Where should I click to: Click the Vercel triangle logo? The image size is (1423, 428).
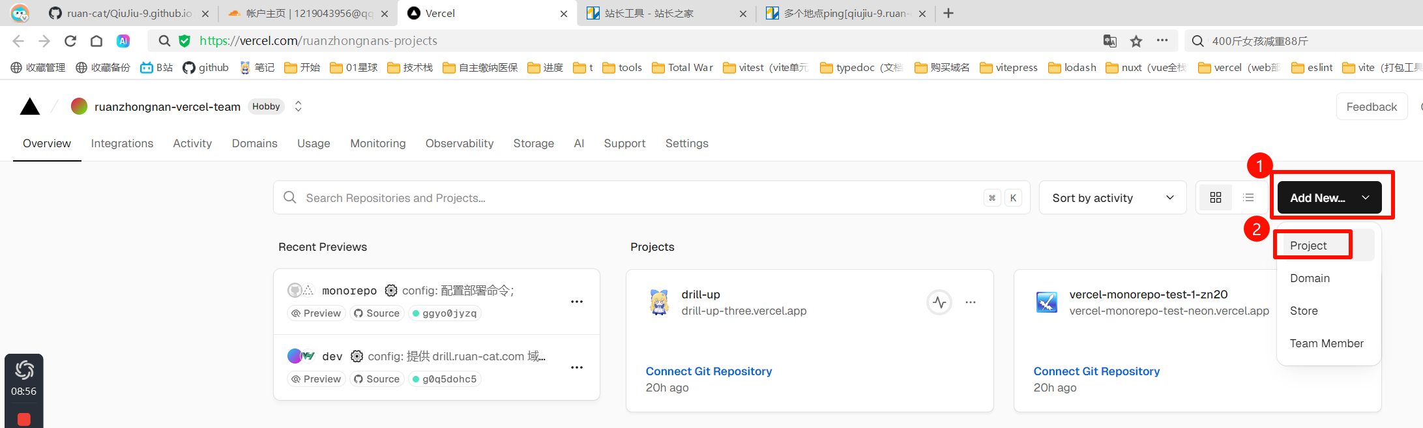[30, 107]
